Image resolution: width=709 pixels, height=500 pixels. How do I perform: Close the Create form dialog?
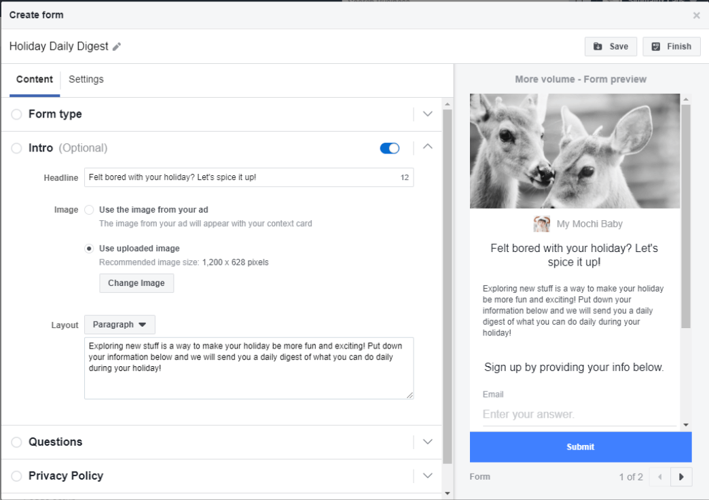tap(696, 16)
